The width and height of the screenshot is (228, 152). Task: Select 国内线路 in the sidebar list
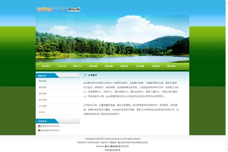[x=43, y=93]
